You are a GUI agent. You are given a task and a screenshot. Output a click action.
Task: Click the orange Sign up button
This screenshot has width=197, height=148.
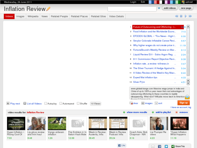coord(183,103)
